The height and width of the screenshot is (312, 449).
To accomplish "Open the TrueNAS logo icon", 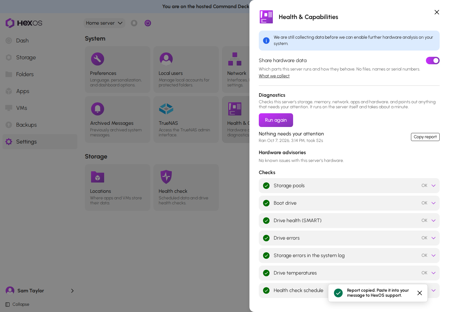I will pyautogui.click(x=166, y=109).
